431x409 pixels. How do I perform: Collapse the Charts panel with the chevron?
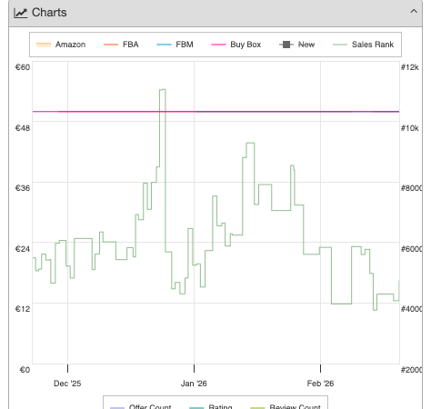pyautogui.click(x=414, y=12)
